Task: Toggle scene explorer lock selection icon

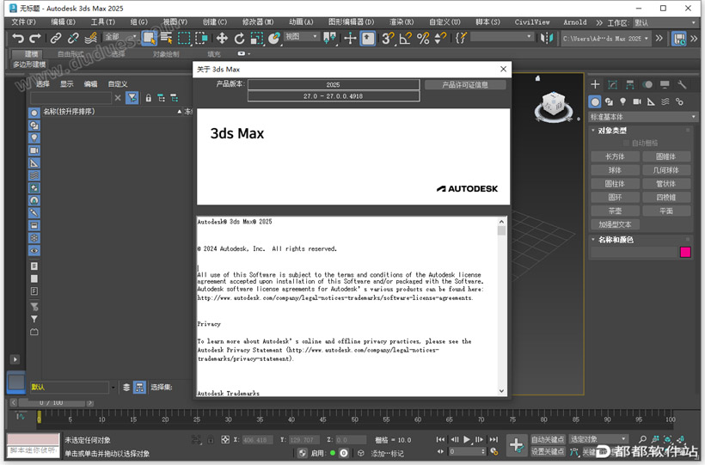Action: pos(149,98)
